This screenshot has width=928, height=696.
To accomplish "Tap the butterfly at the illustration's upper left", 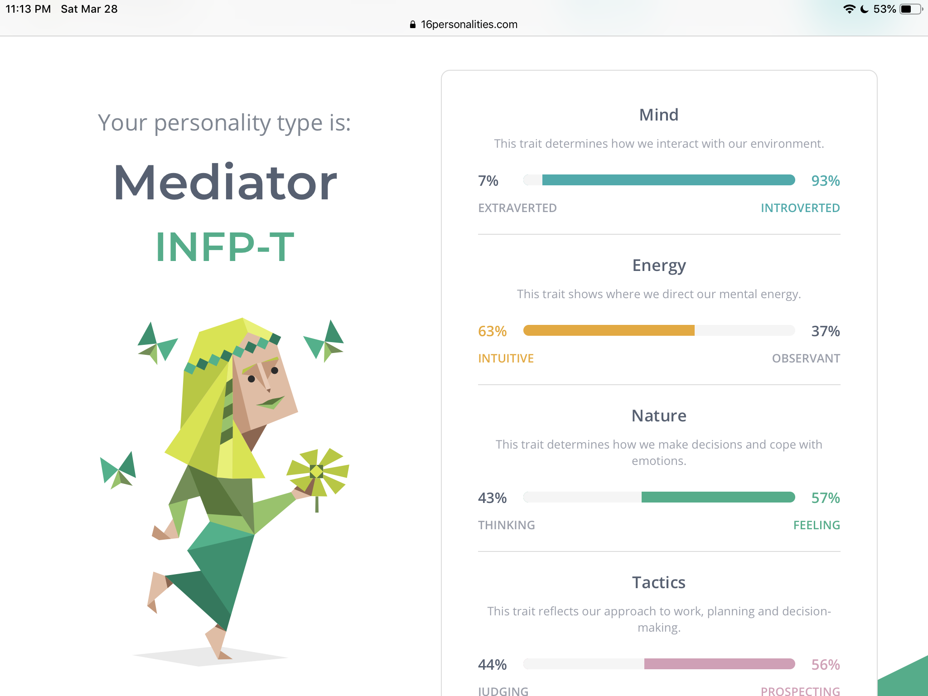I will pos(157,343).
